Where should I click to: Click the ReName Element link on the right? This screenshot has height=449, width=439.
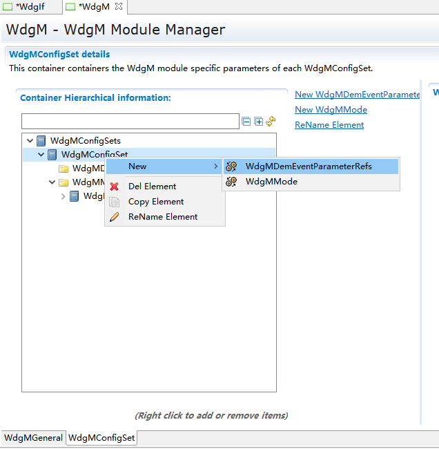pyautogui.click(x=329, y=125)
